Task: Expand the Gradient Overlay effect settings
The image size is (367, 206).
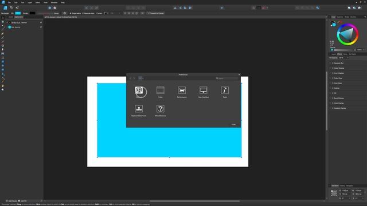Action: pyautogui.click(x=330, y=108)
